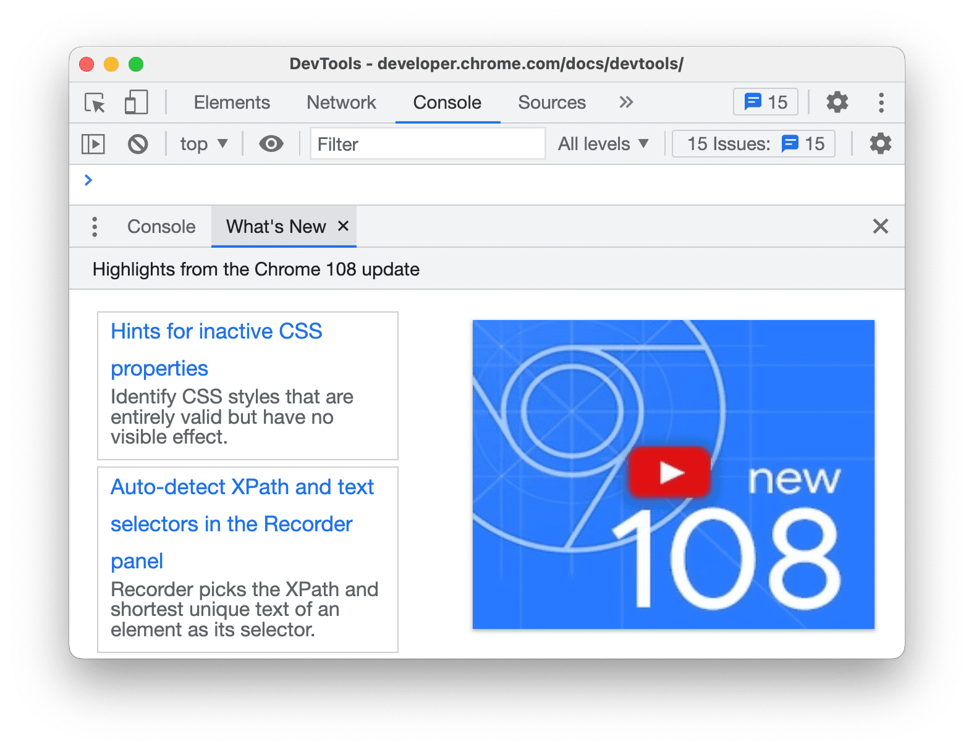
Task: Activate the inspect element picker icon
Action: (x=95, y=103)
